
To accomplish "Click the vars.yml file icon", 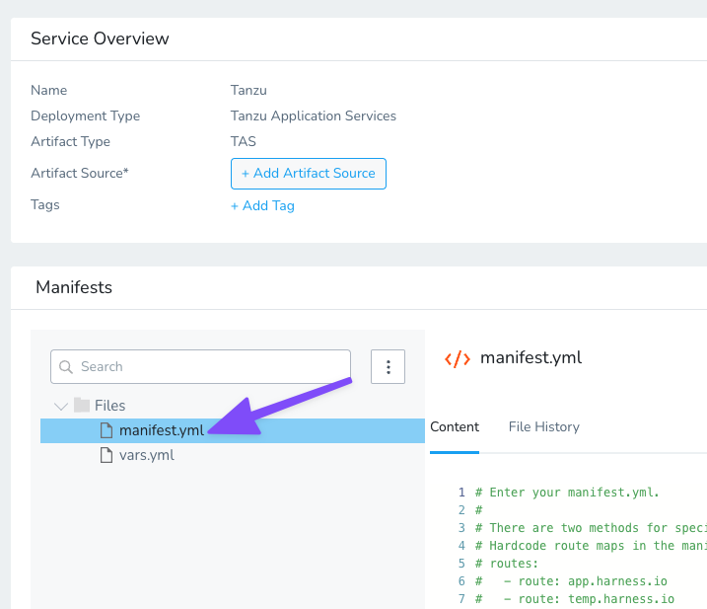I will (106, 455).
